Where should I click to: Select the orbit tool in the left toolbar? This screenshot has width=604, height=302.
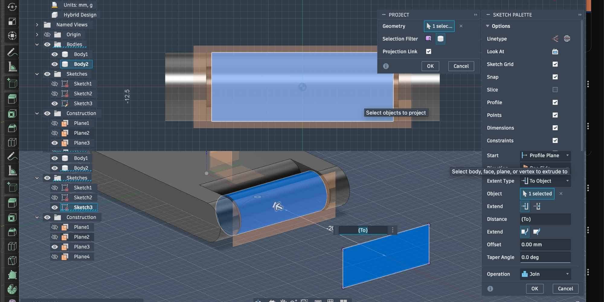point(12,6)
